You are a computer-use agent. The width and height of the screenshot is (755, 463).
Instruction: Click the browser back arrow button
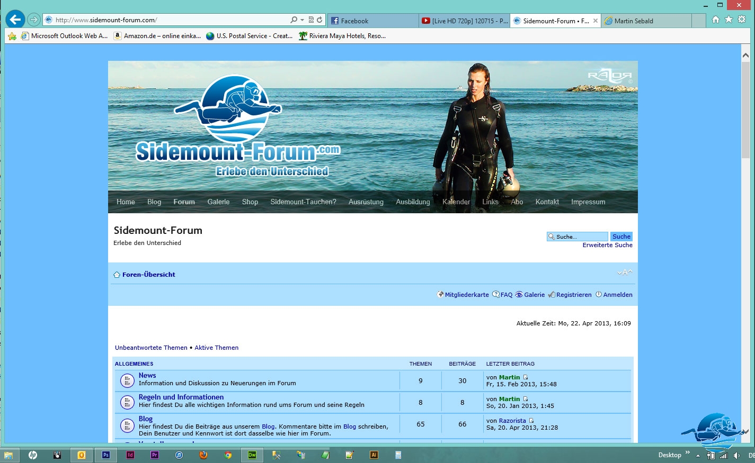click(x=15, y=20)
